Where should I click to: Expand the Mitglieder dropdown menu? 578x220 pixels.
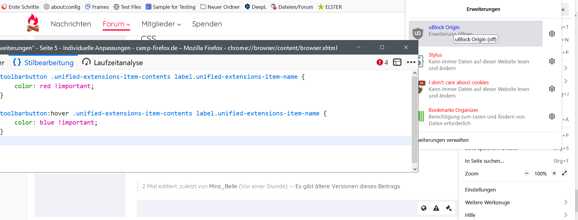point(161,24)
